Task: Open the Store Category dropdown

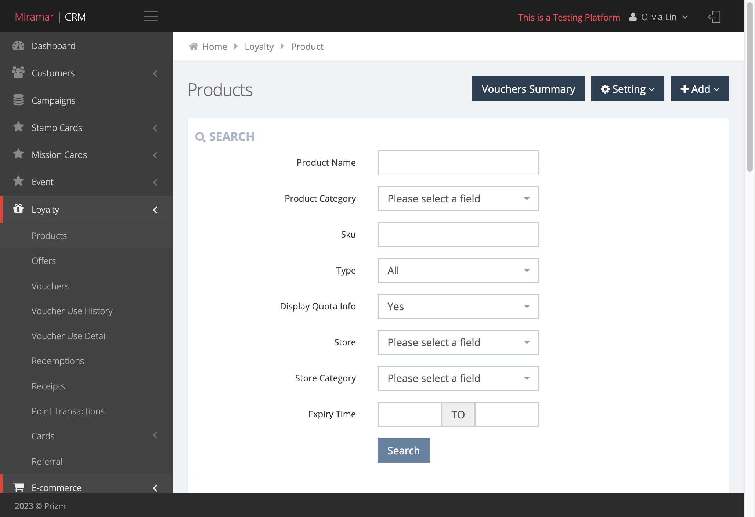Action: coord(458,378)
